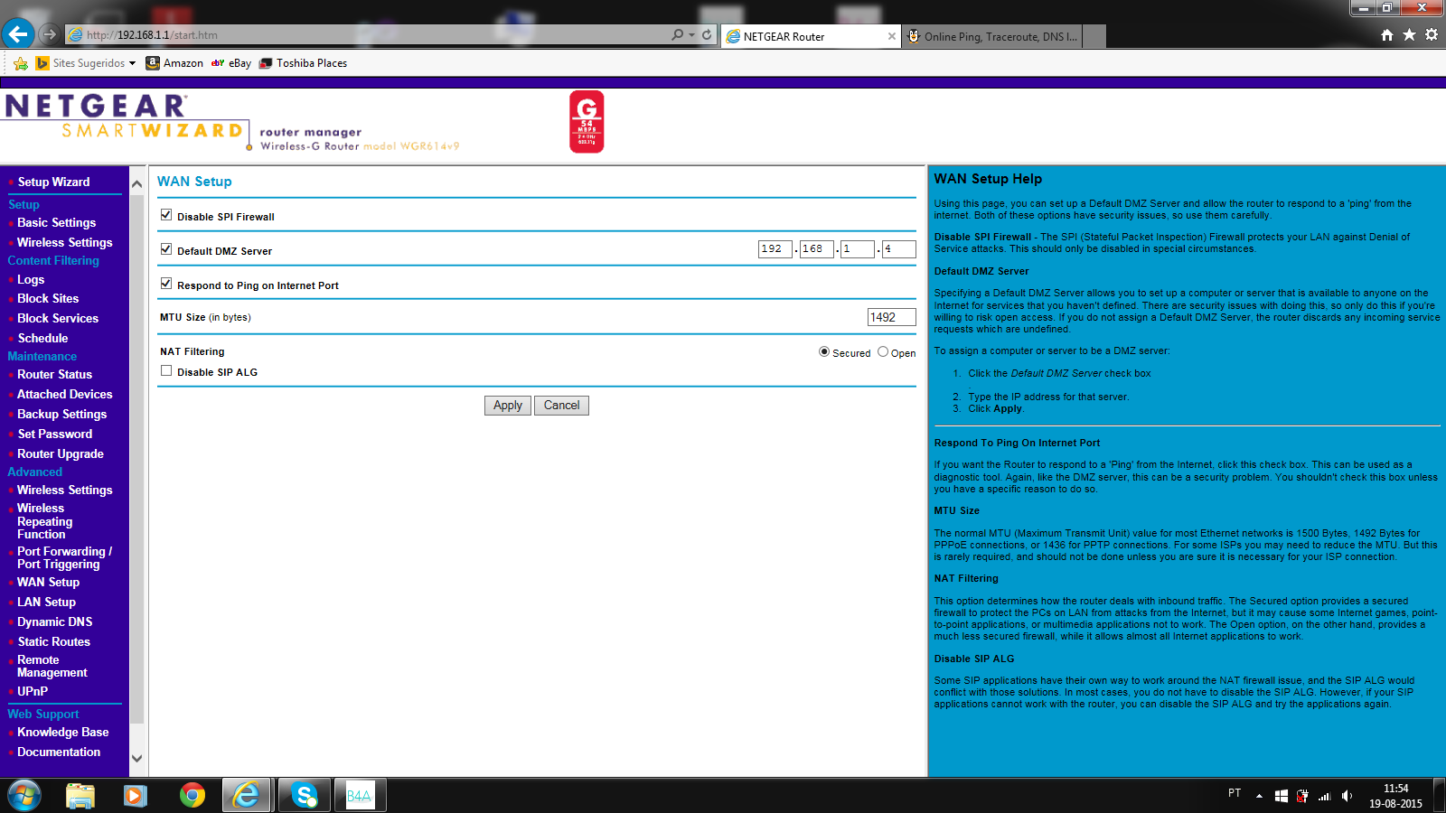Open the Amazon favorites bookmark
Screen dimensions: 1446x813
[x=174, y=63]
